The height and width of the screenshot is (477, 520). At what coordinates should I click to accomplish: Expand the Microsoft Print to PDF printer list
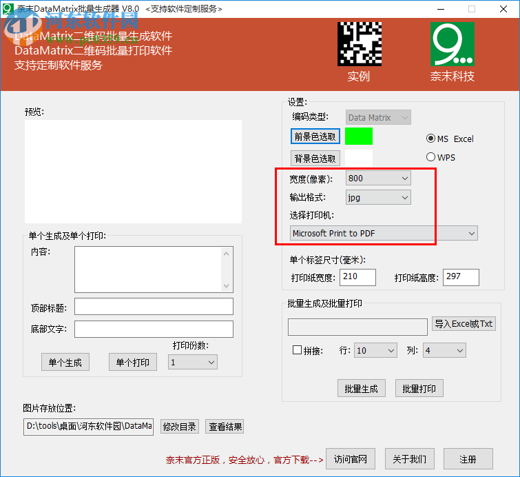click(x=384, y=234)
